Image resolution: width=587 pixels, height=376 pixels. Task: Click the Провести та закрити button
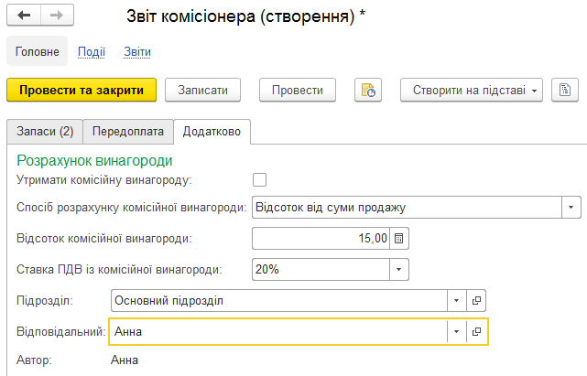[82, 91]
